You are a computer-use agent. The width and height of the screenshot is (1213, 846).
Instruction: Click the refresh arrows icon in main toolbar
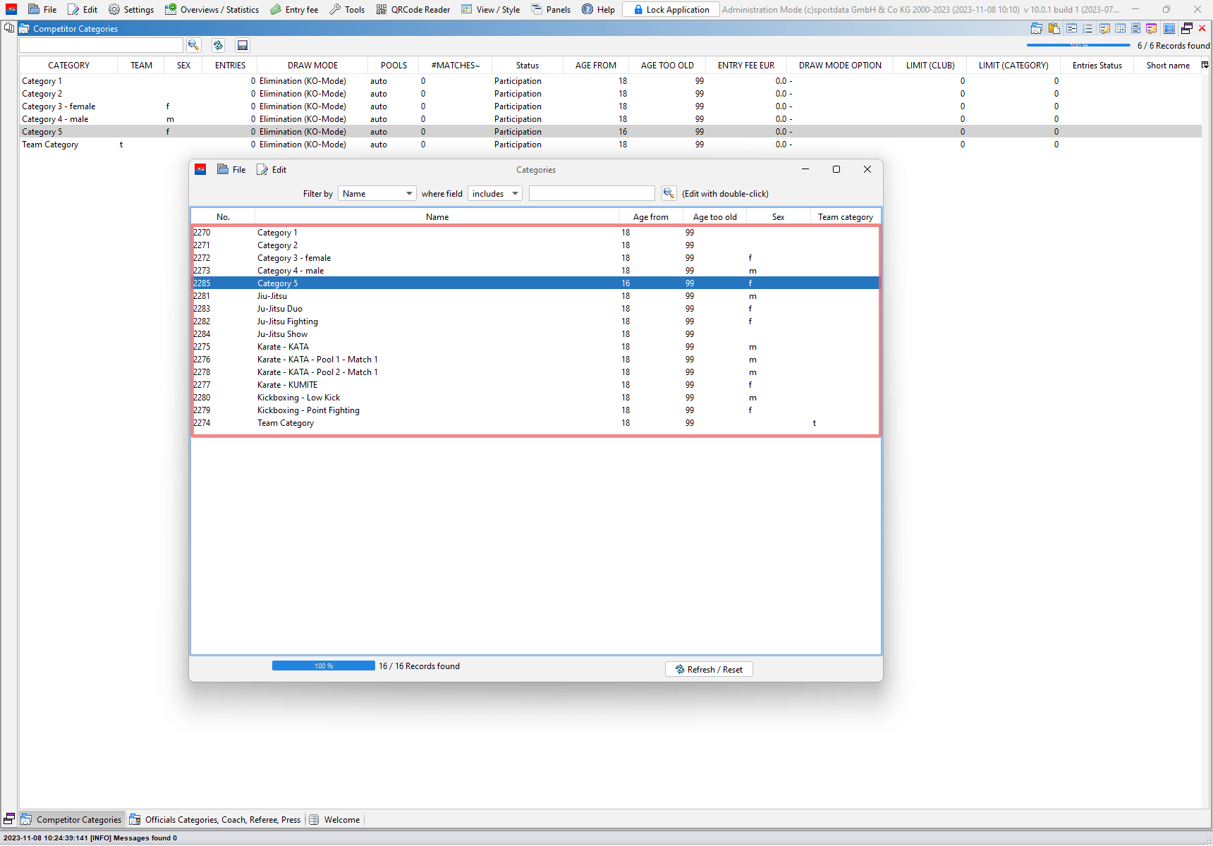[218, 45]
